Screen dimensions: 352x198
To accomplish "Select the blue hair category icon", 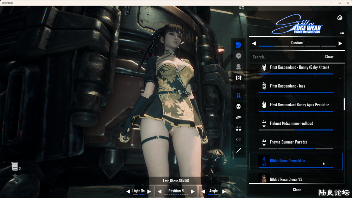I will click(x=238, y=45).
